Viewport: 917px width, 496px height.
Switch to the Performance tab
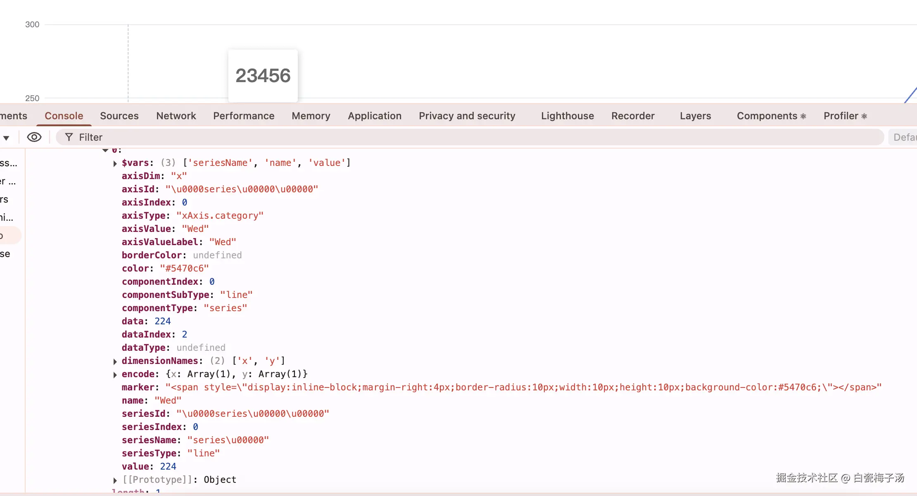coord(244,116)
